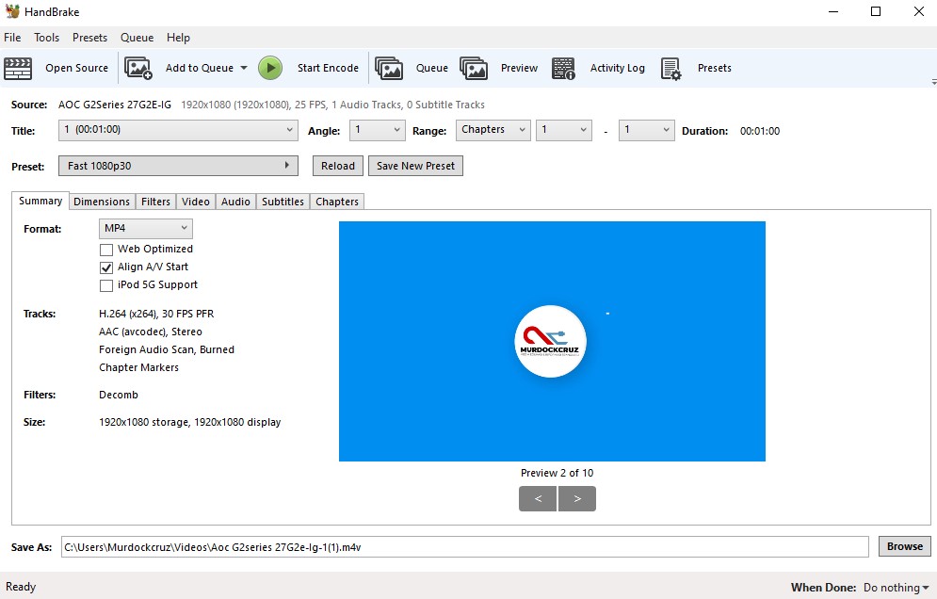Open the Preview window icon
Viewport: 937px width, 599px height.
pyautogui.click(x=474, y=68)
